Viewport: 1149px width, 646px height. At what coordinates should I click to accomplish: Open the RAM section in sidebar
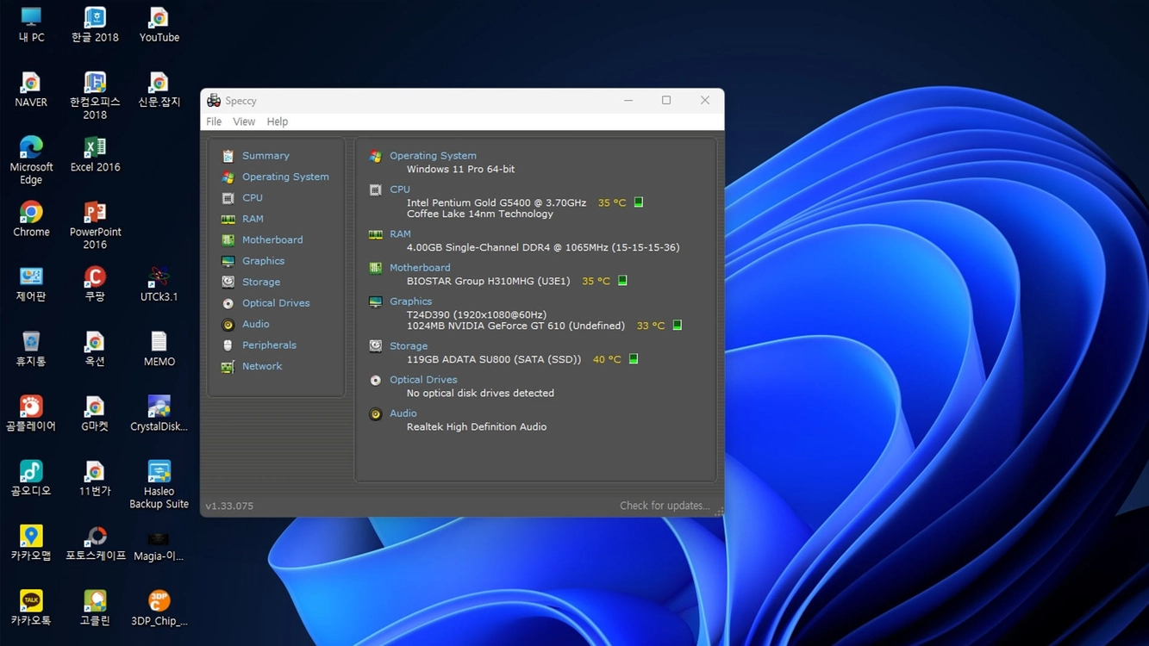253,219
